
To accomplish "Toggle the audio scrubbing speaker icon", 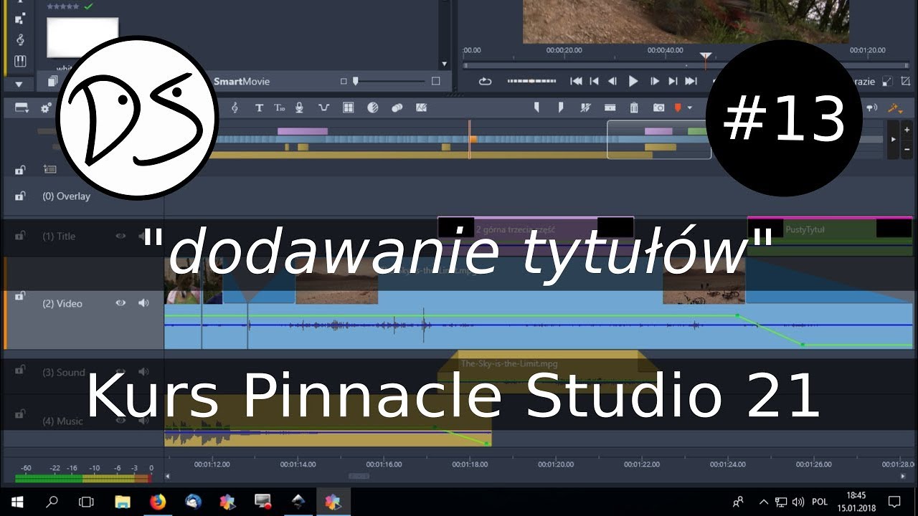I will coord(872,108).
